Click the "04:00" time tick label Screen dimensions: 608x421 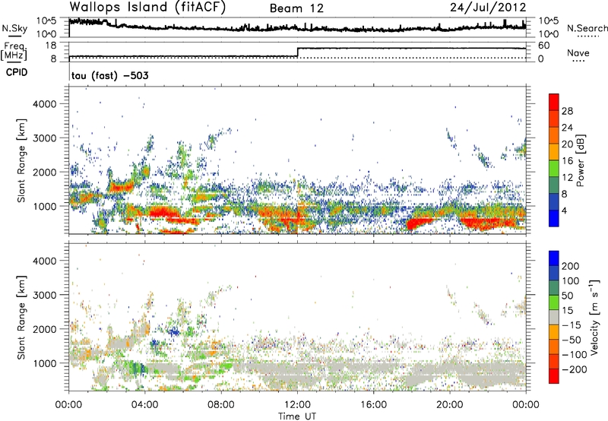[x=145, y=405]
